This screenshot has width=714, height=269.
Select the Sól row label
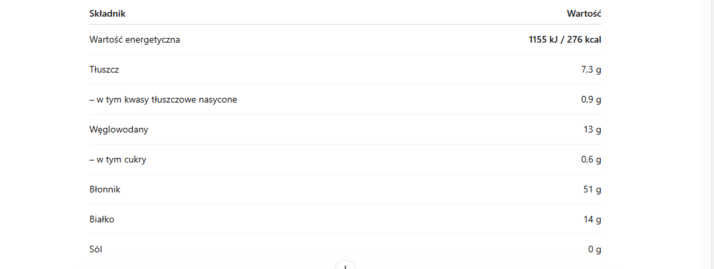pos(97,249)
